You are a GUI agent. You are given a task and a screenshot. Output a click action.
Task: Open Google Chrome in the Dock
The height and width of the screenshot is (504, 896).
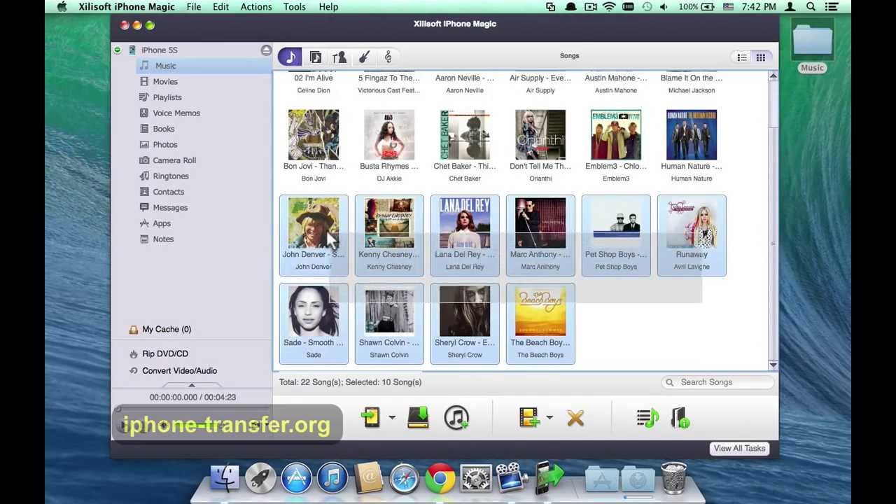[x=440, y=479]
